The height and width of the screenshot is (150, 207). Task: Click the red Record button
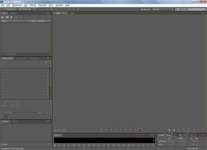140,130
